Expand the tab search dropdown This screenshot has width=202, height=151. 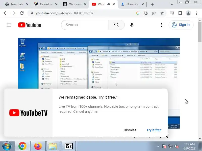[172, 4]
